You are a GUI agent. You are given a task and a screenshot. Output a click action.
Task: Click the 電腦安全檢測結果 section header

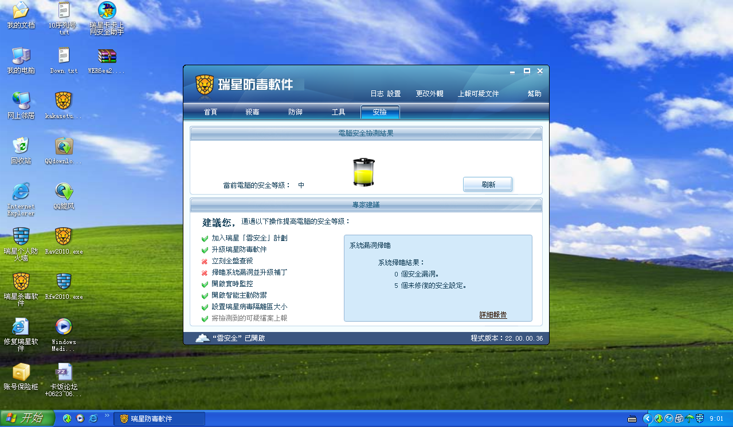coord(366,133)
